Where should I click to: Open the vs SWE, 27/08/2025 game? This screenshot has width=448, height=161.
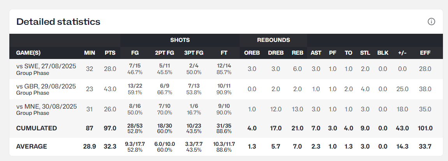point(46,66)
